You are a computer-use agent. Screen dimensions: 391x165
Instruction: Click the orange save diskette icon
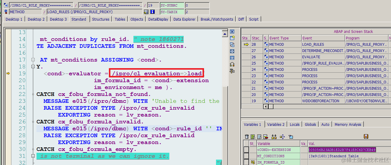[x=366, y=137]
